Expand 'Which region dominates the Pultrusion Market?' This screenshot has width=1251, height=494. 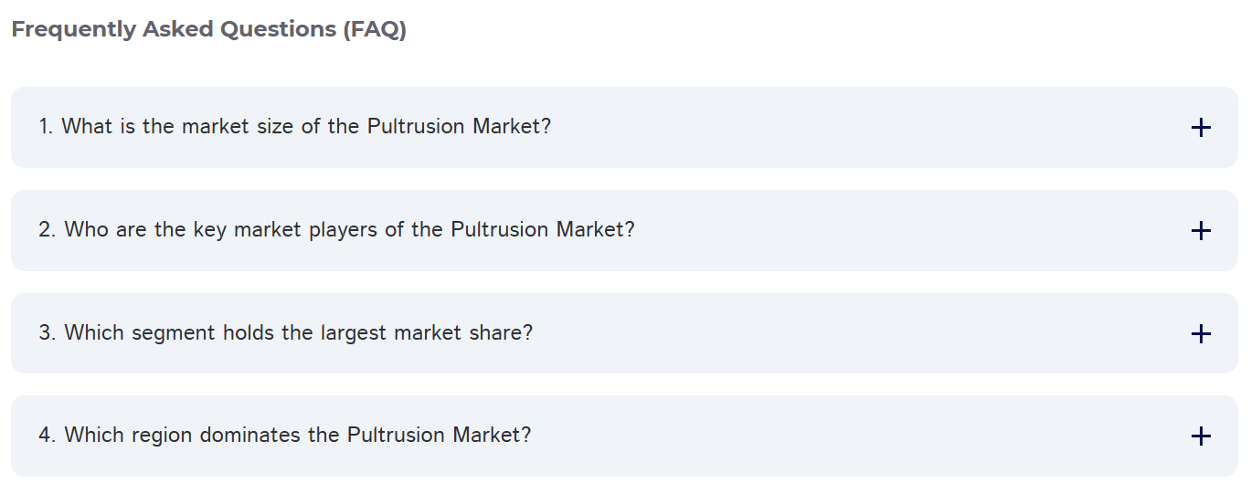point(284,435)
